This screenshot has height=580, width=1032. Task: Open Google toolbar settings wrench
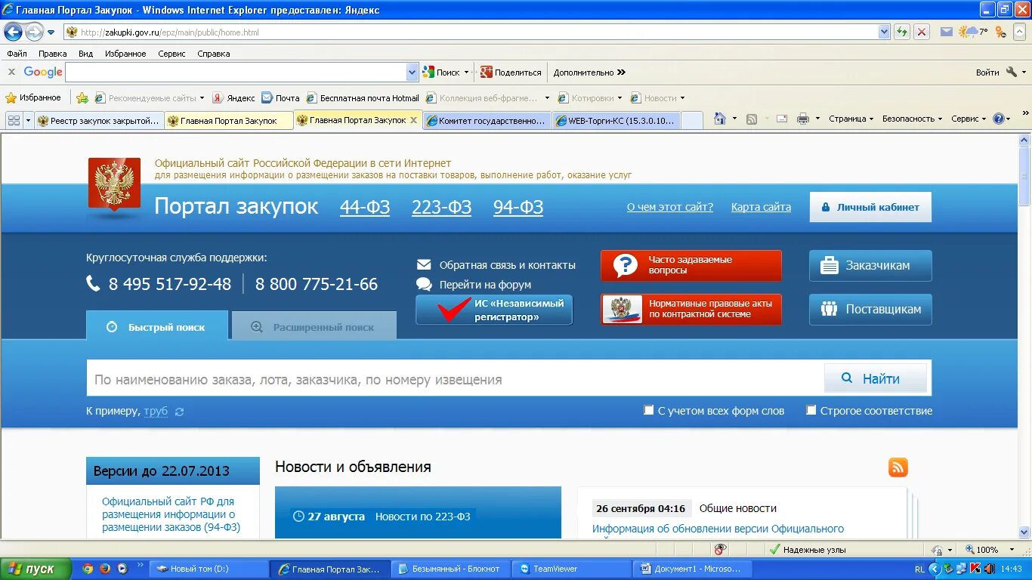[1012, 72]
